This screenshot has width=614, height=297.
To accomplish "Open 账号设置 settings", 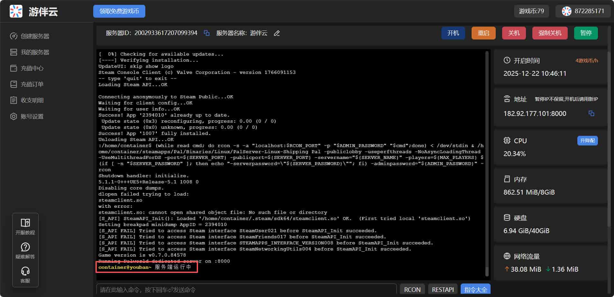I will tap(32, 117).
